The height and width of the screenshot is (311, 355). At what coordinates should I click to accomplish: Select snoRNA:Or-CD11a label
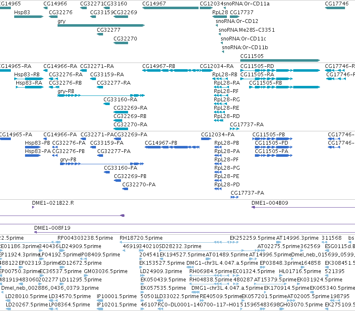tap(247, 4)
